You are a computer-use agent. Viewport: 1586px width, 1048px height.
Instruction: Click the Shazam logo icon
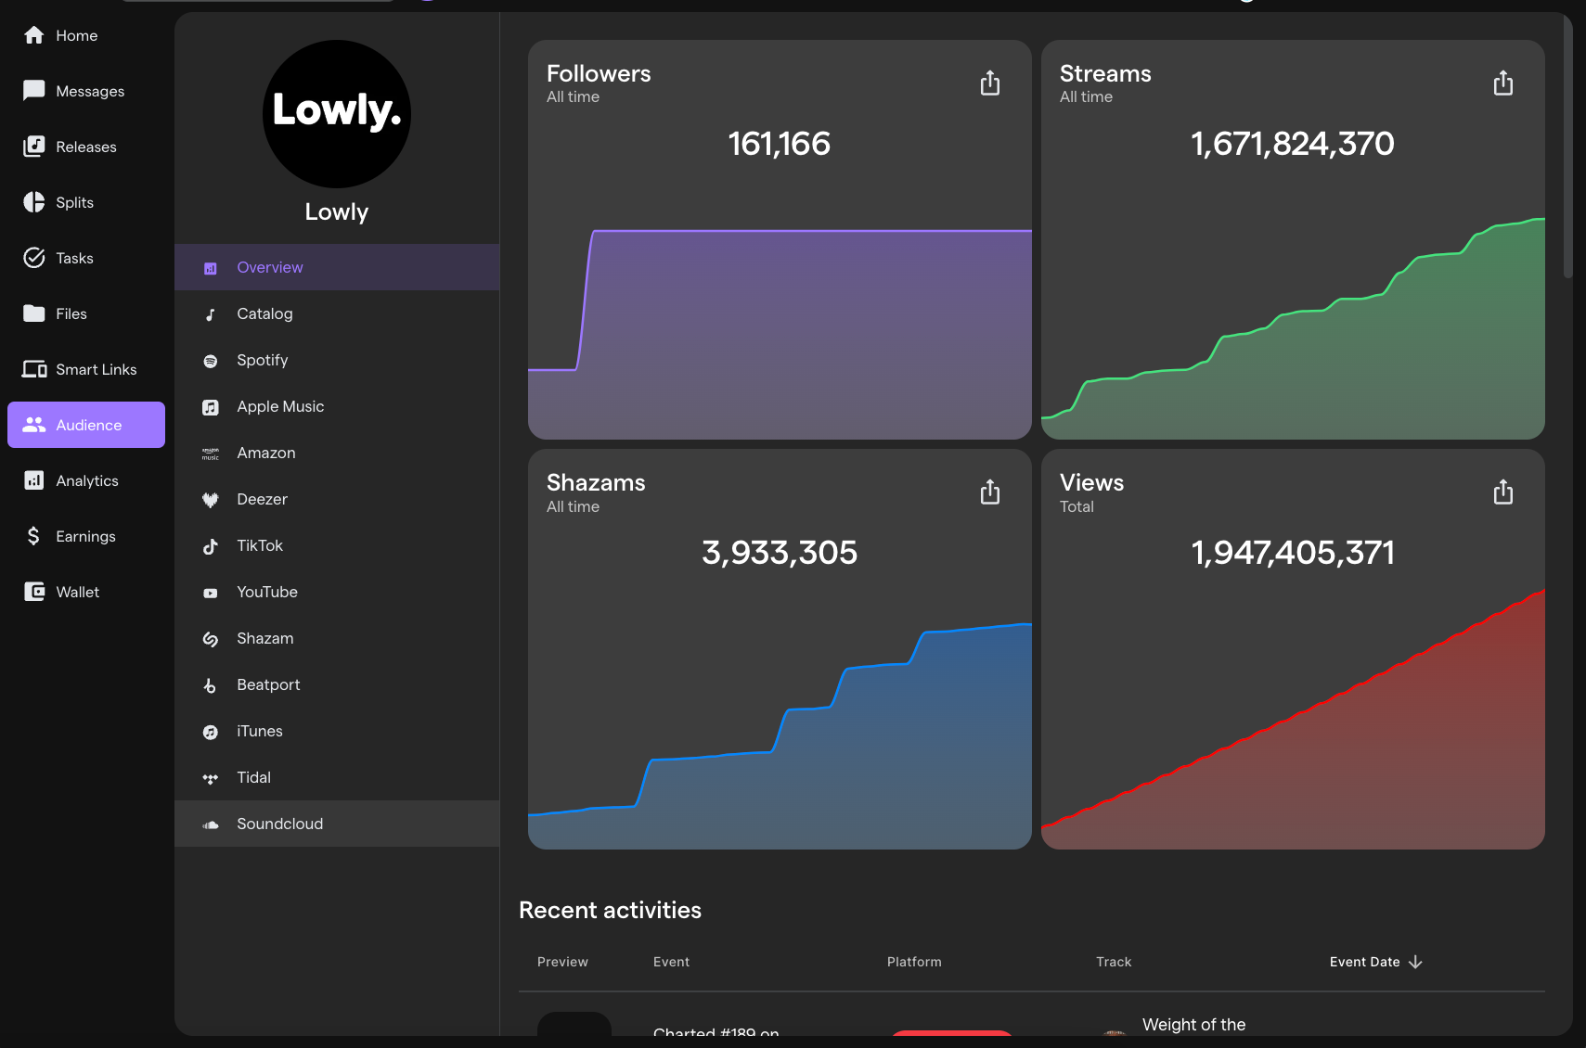tap(211, 639)
